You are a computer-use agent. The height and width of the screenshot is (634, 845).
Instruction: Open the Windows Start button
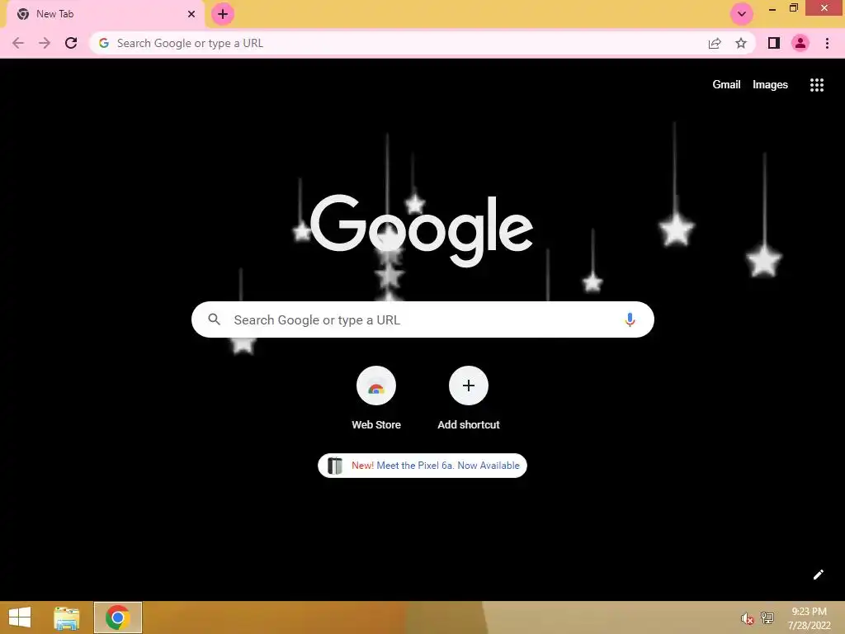[x=20, y=617]
